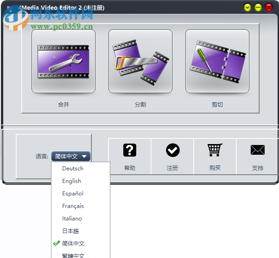Click the 分割 label under split icon
279x258 pixels.
click(x=140, y=104)
